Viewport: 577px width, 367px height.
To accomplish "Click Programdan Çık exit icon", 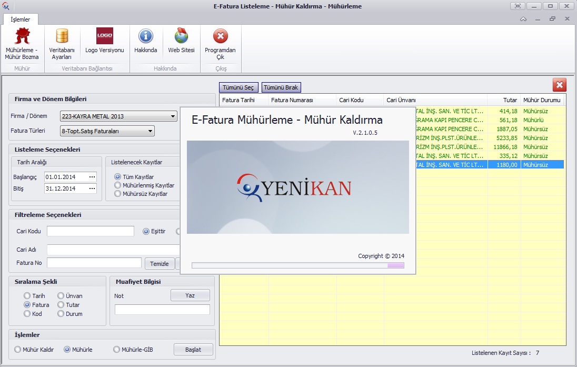I will coord(220,37).
